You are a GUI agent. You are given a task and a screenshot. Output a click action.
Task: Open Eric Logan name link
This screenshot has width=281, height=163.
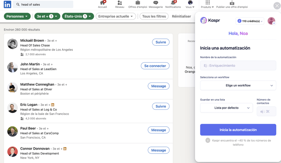tap(28, 104)
